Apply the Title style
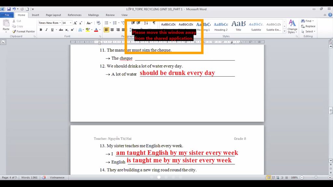Image resolution: width=333 pixels, height=187 pixels. pos(238,26)
